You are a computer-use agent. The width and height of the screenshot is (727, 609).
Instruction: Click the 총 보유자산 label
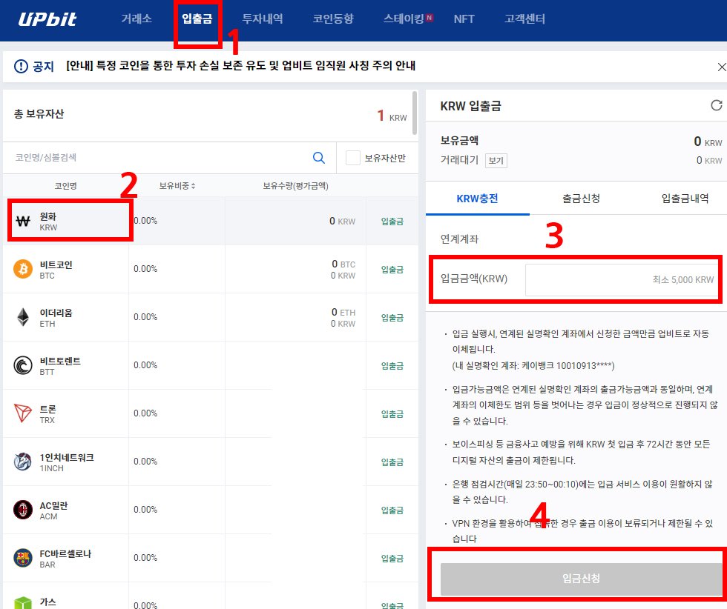(x=39, y=114)
